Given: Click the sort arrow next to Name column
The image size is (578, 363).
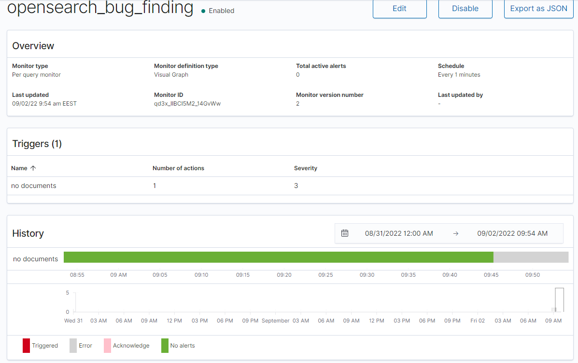Looking at the screenshot, I should click(34, 168).
